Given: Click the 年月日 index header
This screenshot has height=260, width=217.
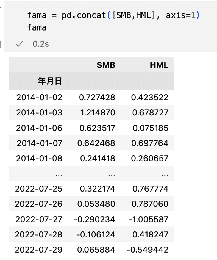Looking at the screenshot, I should pos(50,81).
